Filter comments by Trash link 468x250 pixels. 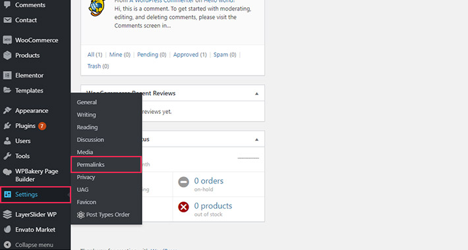94,66
